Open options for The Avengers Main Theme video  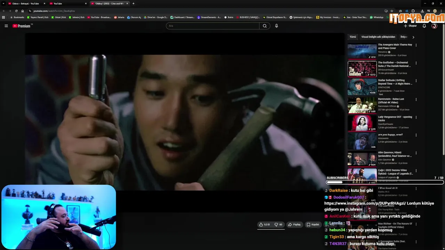tap(416, 45)
